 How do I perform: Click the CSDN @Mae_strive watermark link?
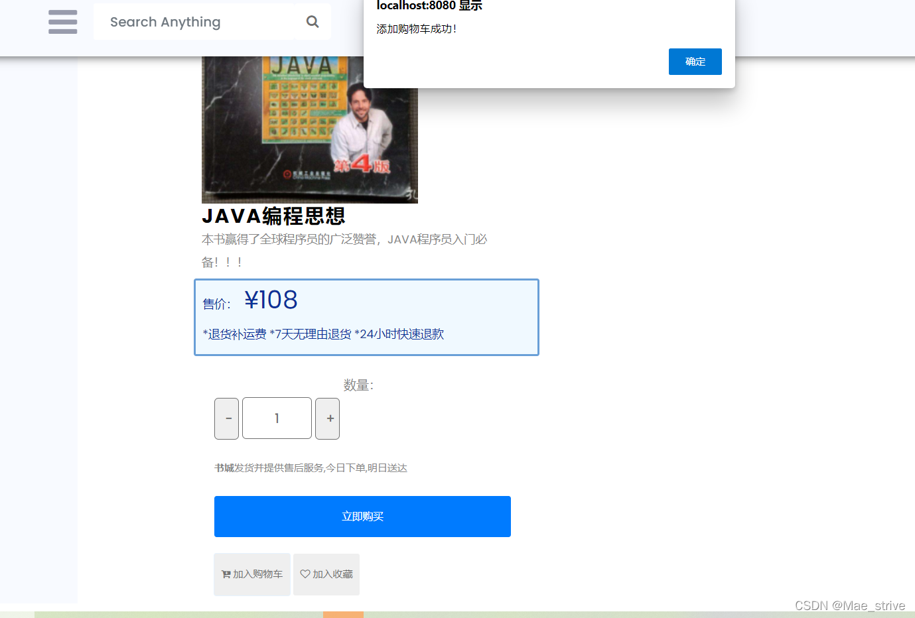pyautogui.click(x=849, y=605)
